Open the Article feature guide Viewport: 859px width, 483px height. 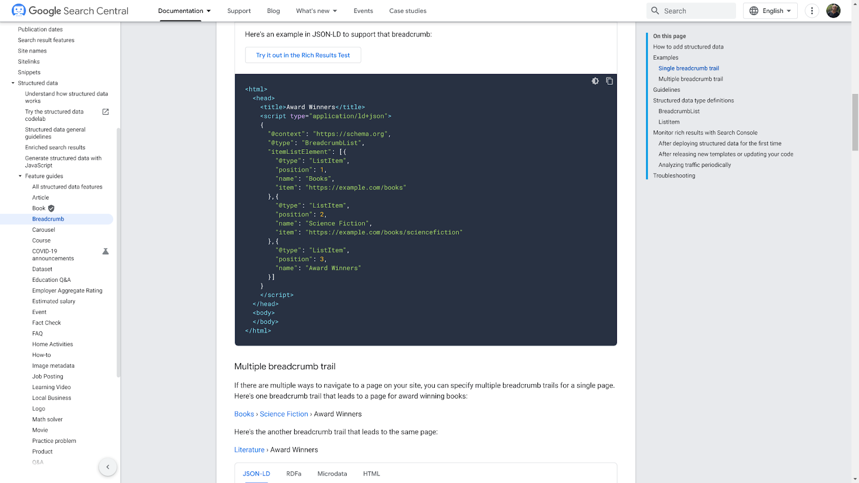pyautogui.click(x=40, y=197)
